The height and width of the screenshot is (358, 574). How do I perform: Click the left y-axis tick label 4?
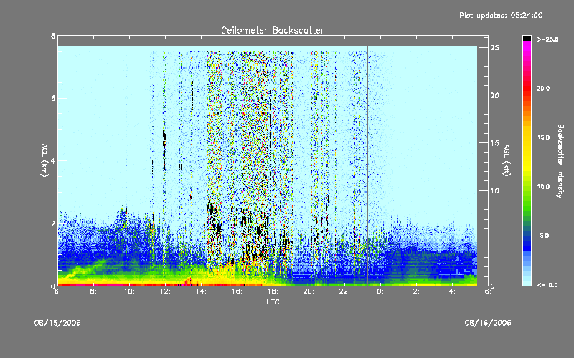tap(53, 160)
